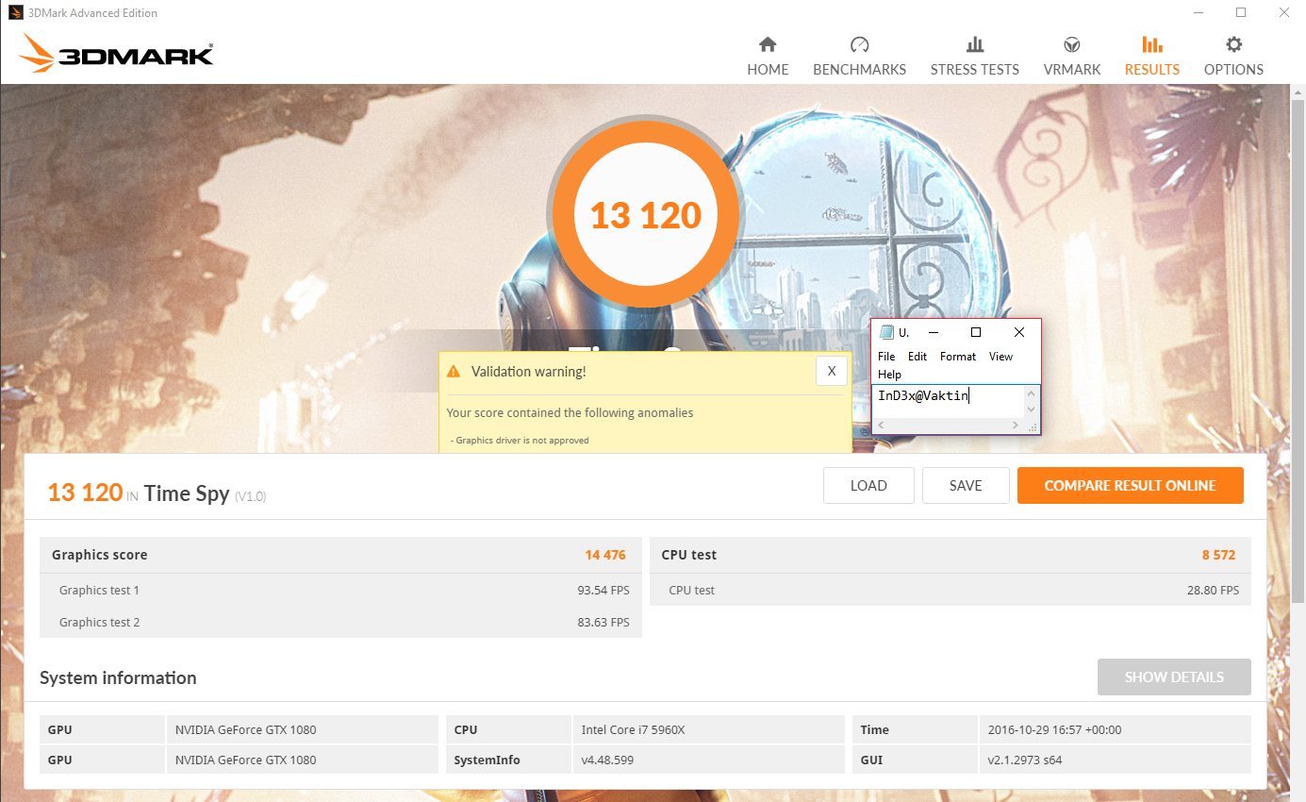
Task: Open the 3DMark Home section
Action: point(768,55)
